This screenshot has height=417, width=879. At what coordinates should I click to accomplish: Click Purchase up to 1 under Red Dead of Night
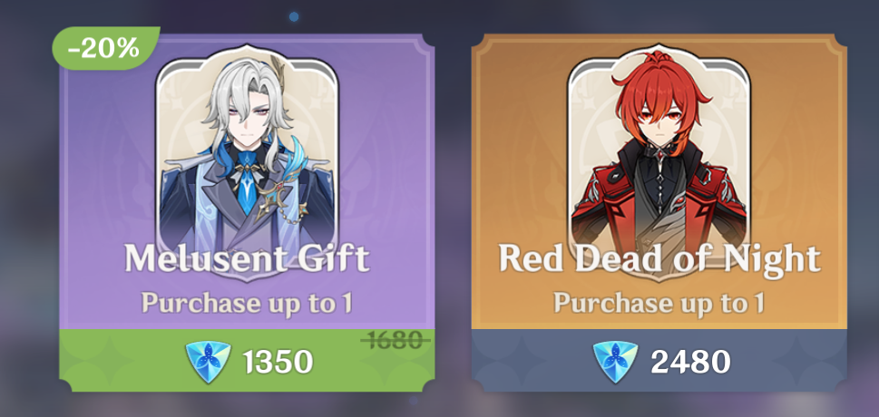click(x=659, y=303)
